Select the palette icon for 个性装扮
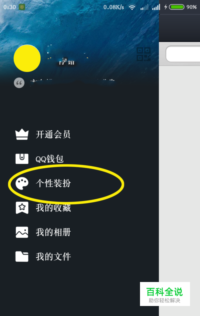This screenshot has height=316, width=200. [22, 183]
